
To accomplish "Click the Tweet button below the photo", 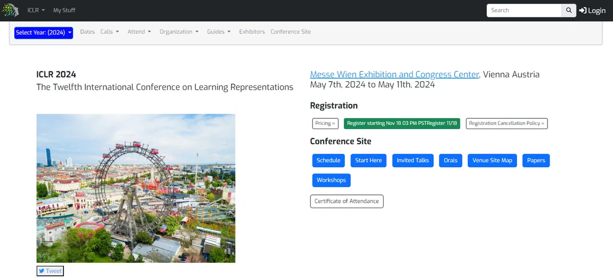I will [50, 271].
